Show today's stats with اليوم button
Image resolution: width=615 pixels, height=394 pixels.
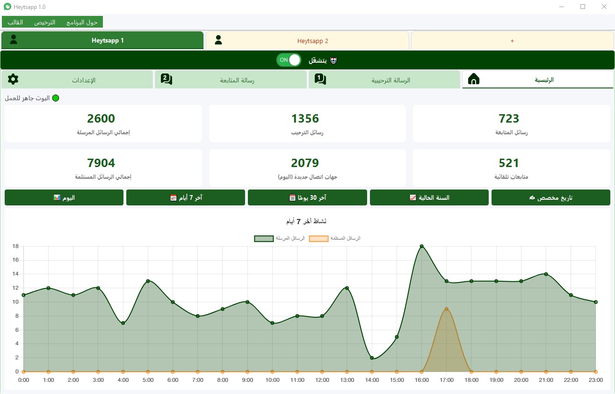pos(64,197)
